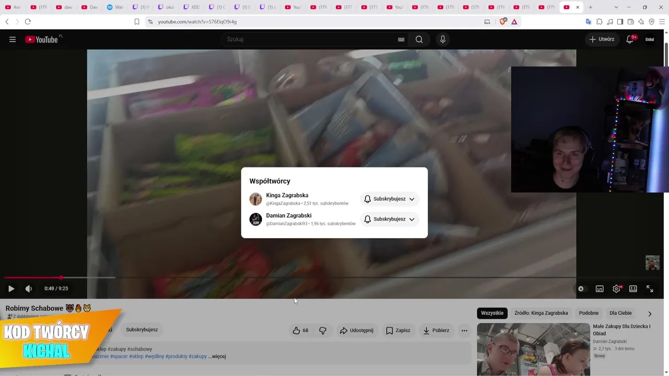Start voice search with the microphone
This screenshot has width=669, height=376.
click(443, 39)
